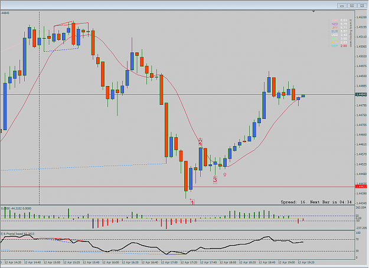The height and width of the screenshot is (268, 369).
Task: Click the 12 Apr 18:00 time label
Action: [228, 262]
